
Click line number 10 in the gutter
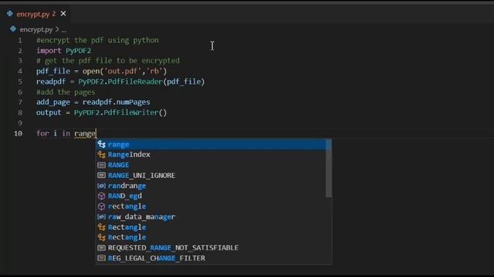(19, 133)
